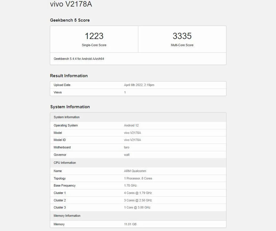
Task: Click the ARM Qualcomm processor name
Action: click(135, 171)
